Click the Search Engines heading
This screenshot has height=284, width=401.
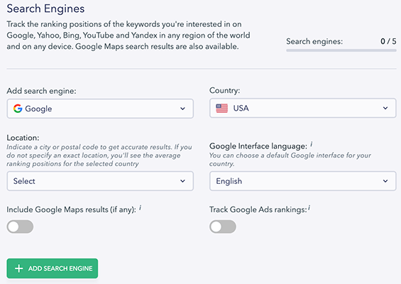[45, 9]
